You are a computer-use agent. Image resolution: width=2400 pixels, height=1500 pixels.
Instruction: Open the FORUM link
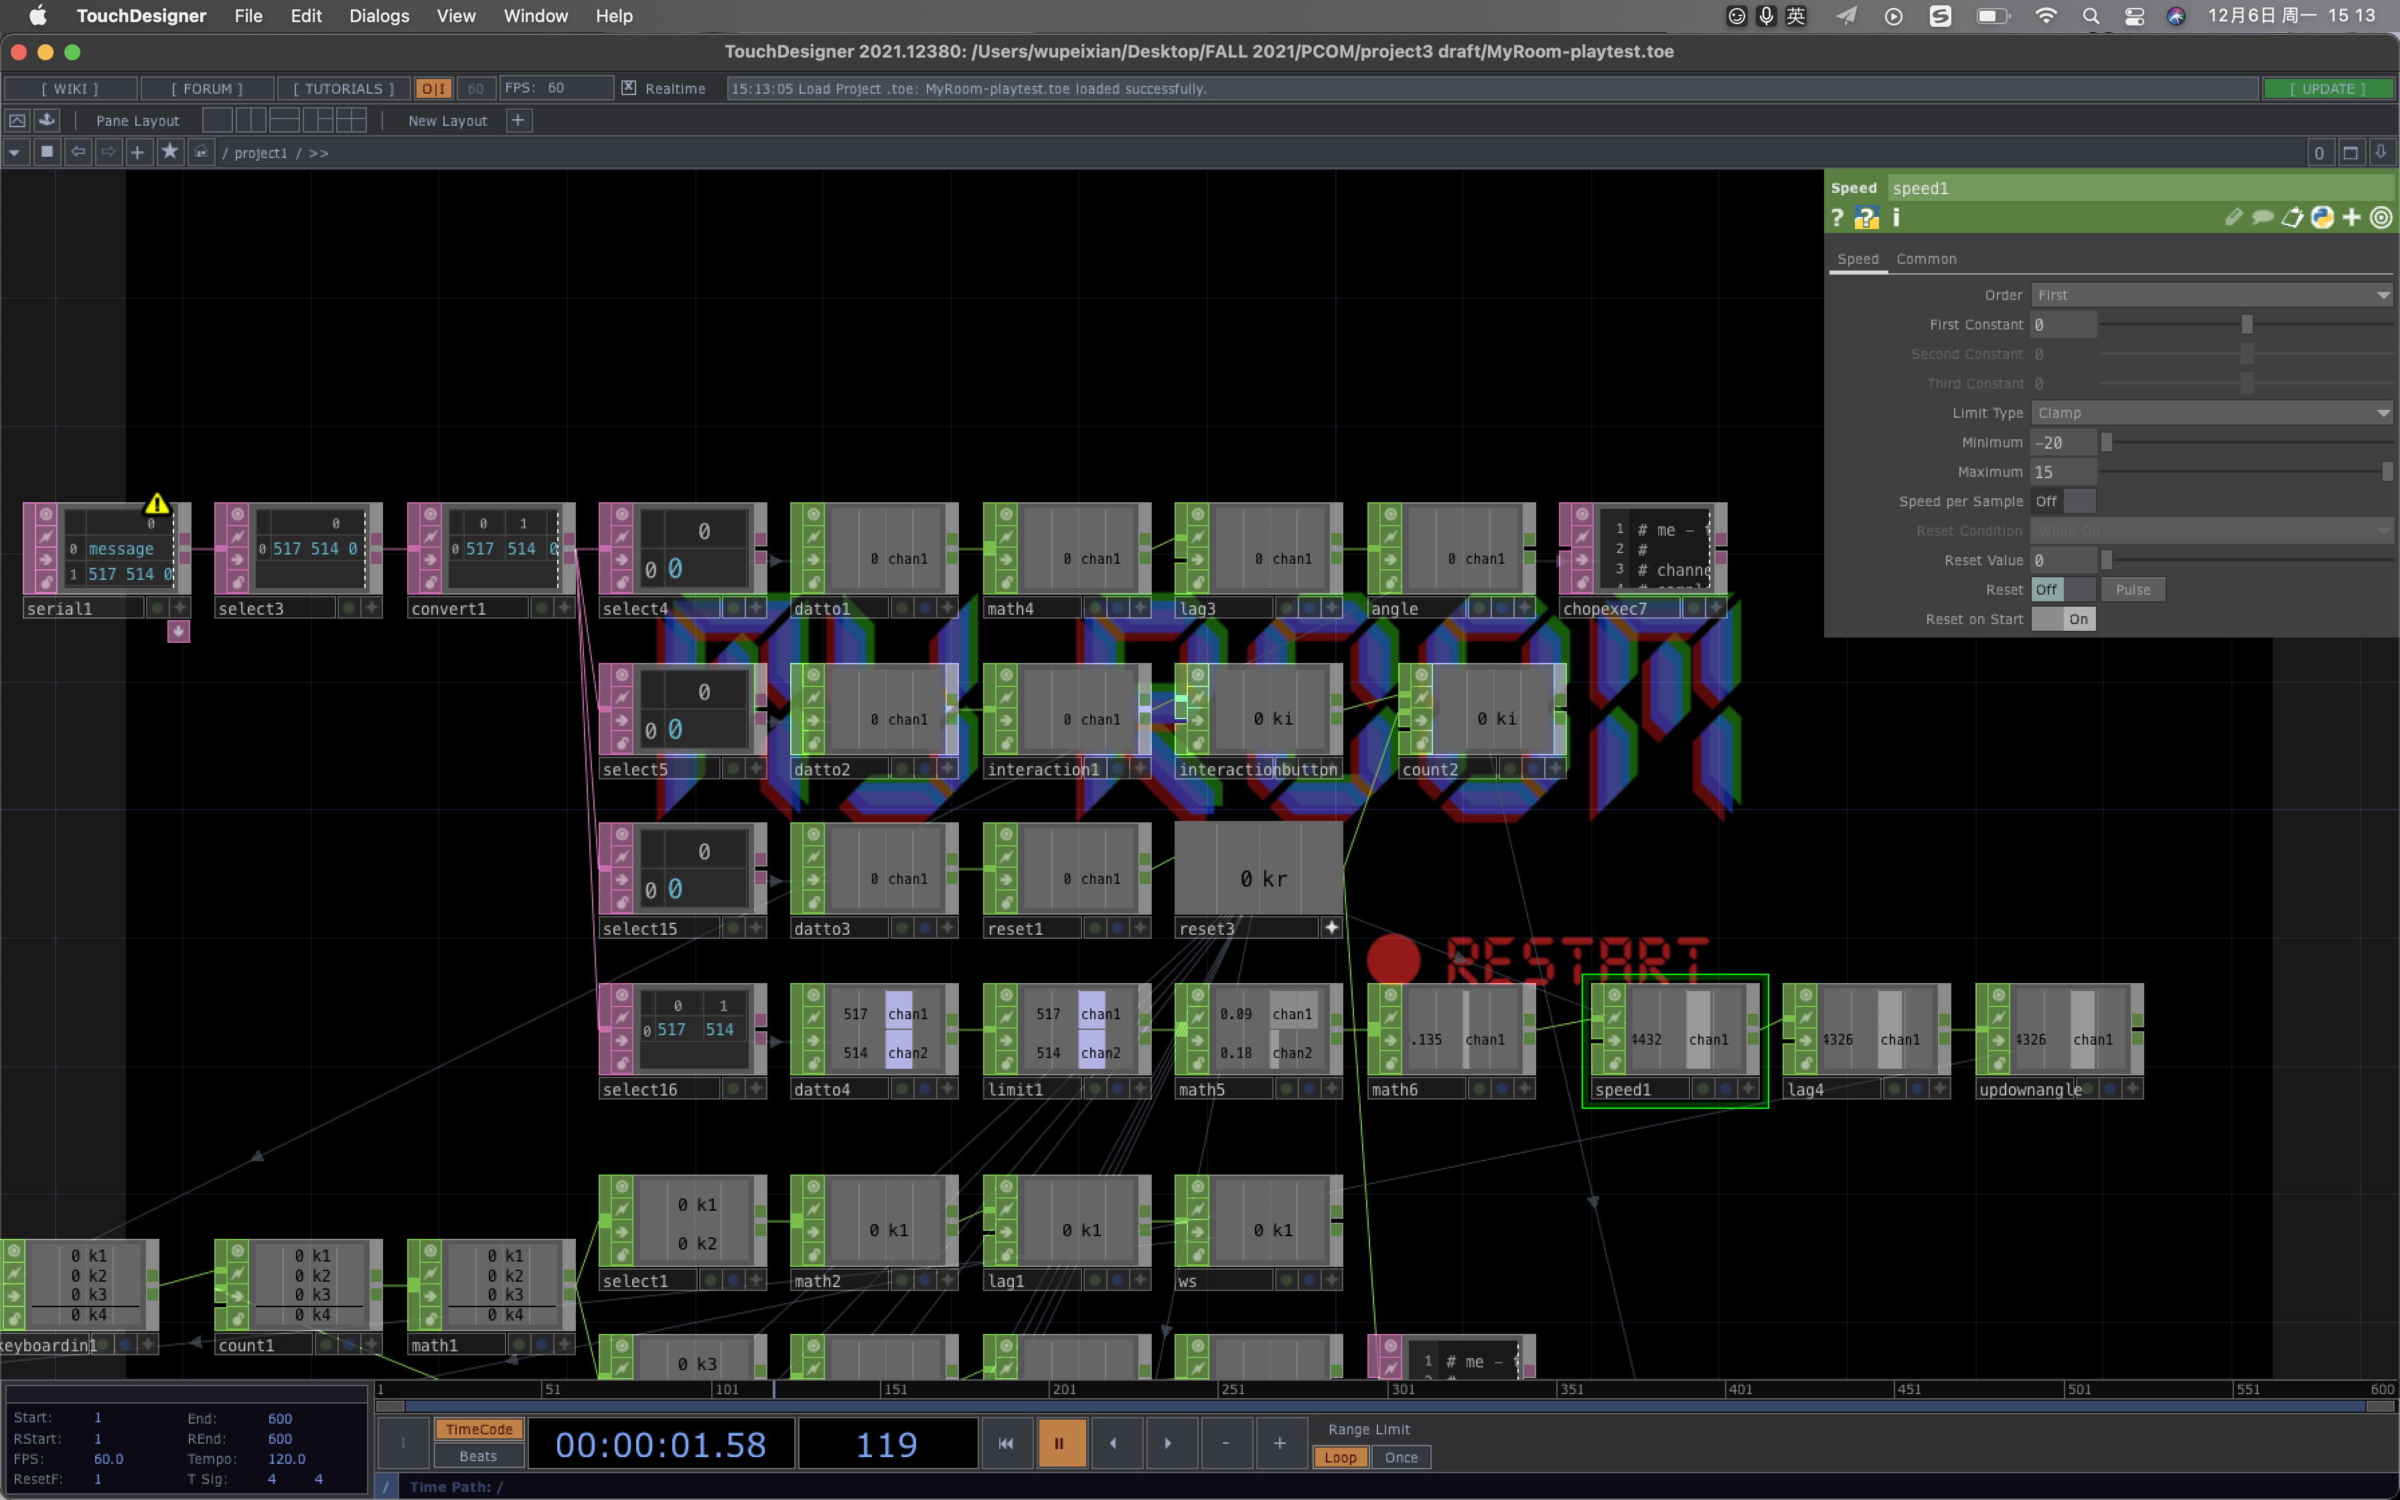tap(206, 88)
